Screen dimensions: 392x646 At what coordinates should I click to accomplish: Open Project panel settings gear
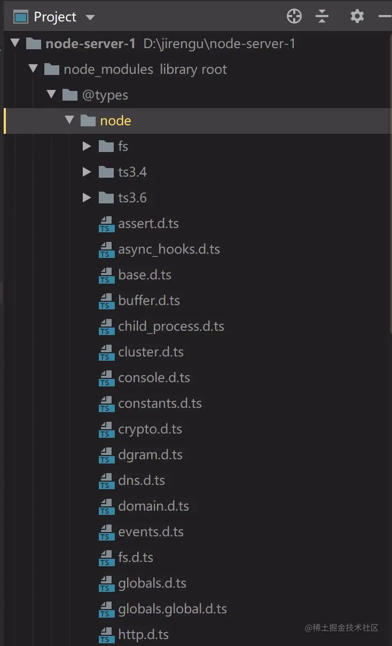357,17
